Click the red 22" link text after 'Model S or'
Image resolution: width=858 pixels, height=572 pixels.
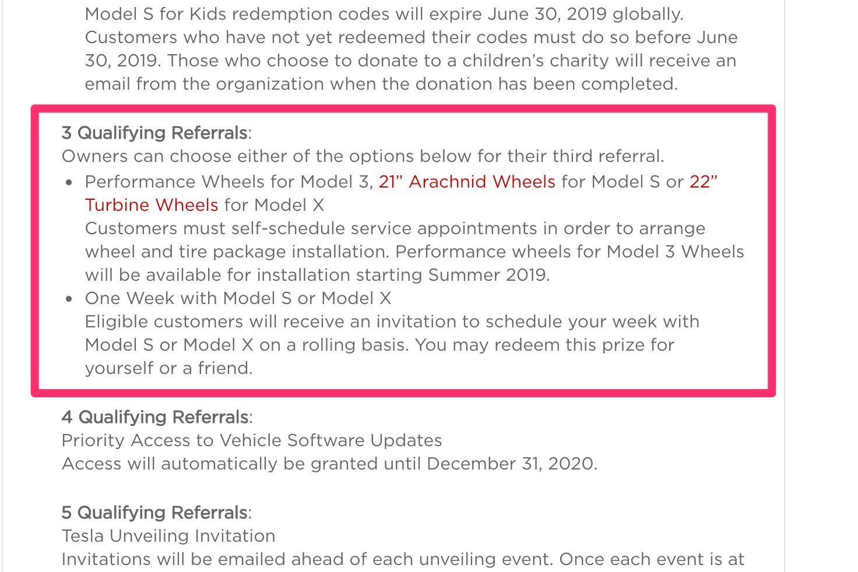[704, 182]
